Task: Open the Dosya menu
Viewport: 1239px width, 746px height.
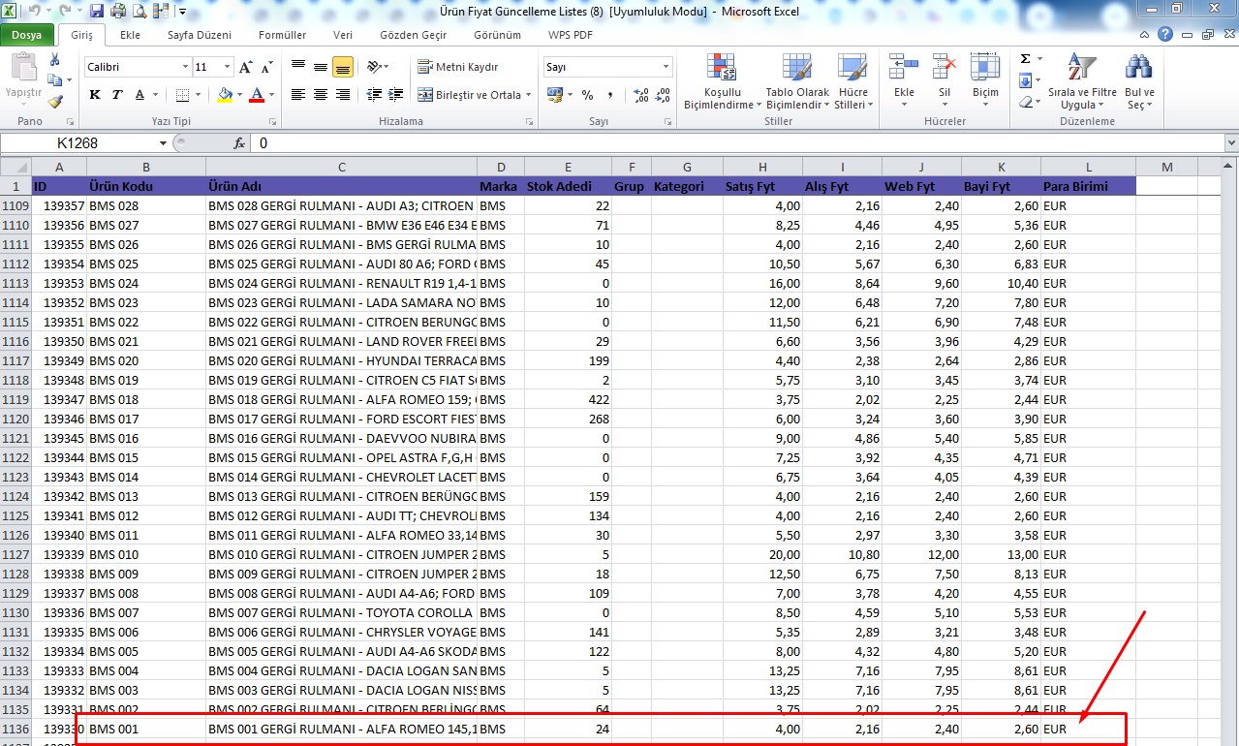Action: tap(26, 35)
